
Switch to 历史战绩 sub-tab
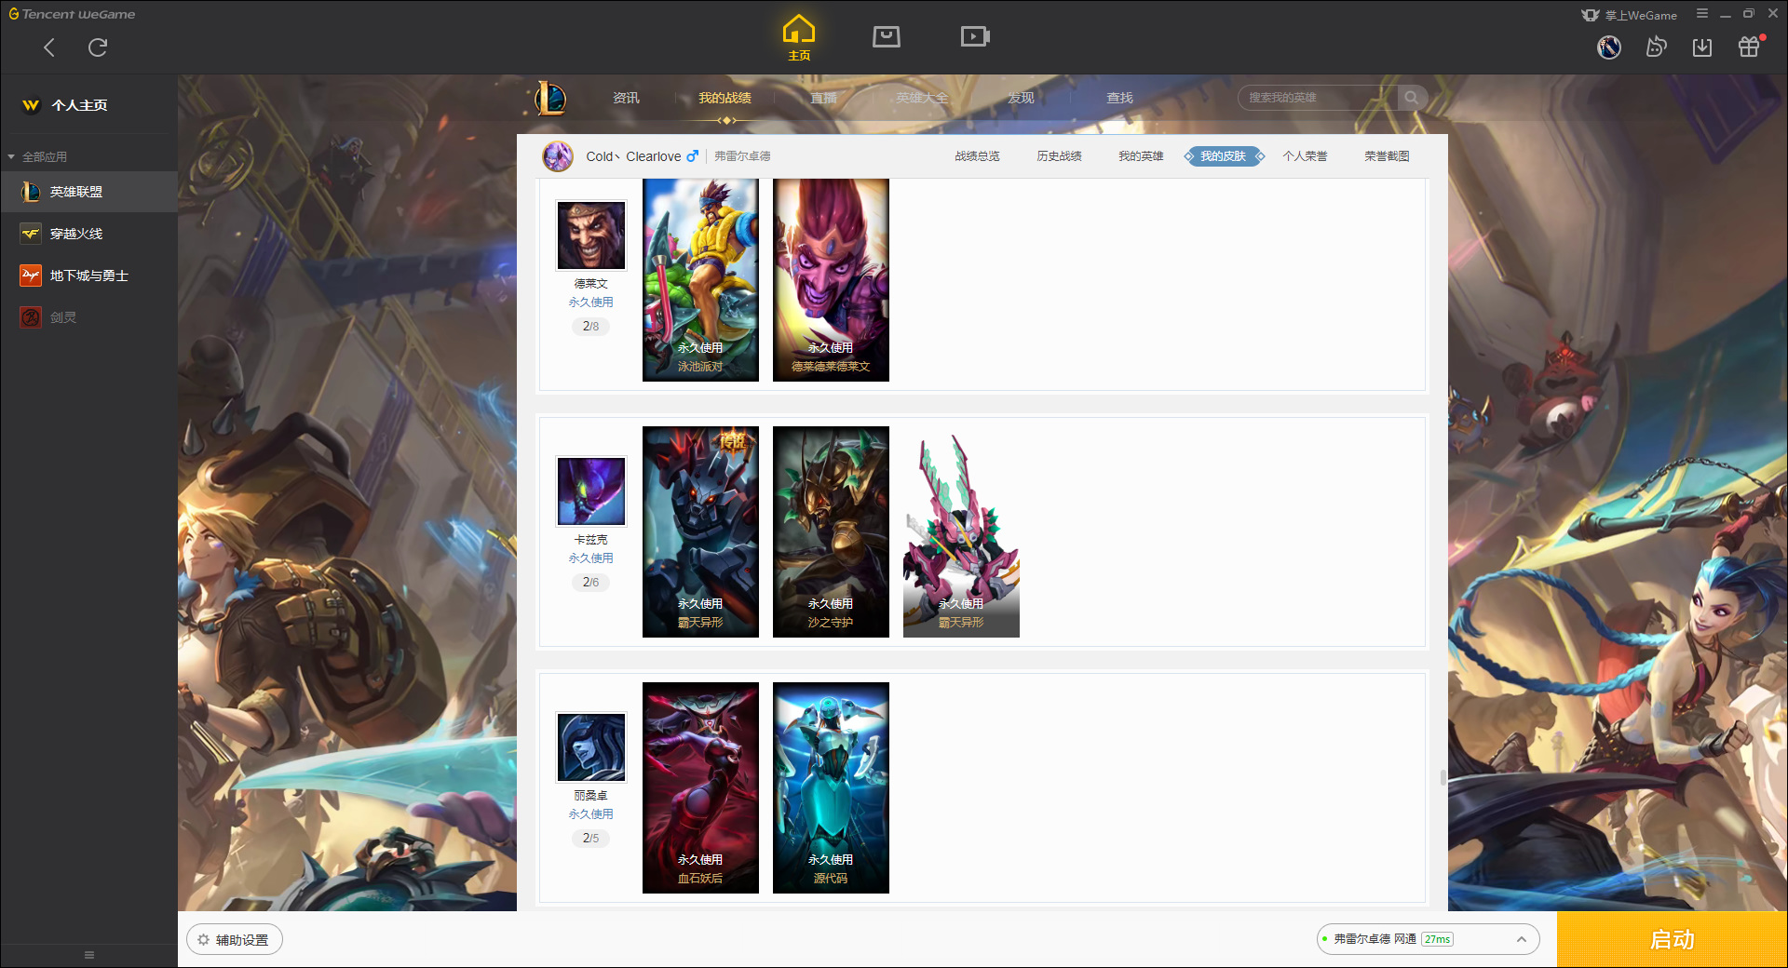[x=1059, y=156]
